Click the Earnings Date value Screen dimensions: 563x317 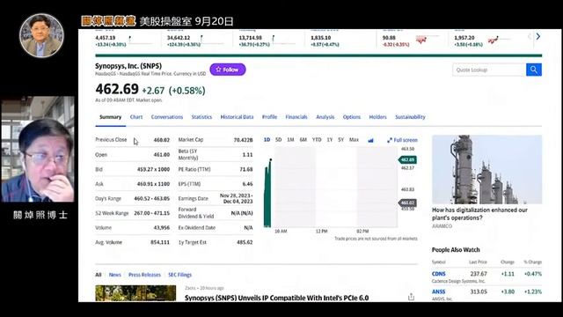[237, 198]
